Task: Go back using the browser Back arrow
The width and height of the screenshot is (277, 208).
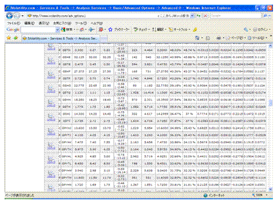Action: (9, 16)
